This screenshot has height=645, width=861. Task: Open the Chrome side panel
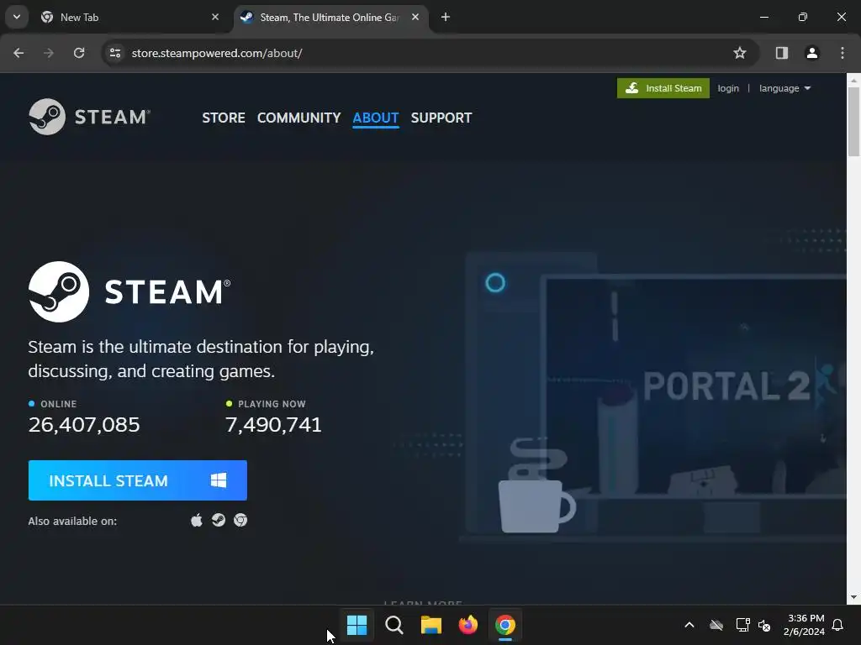pyautogui.click(x=782, y=53)
